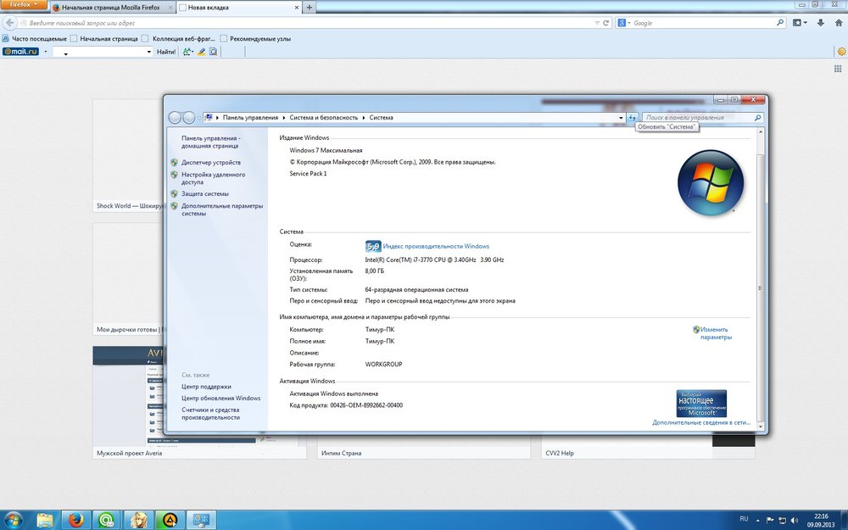
Task: Click the Firefox Home page icon
Action: pyautogui.click(x=837, y=23)
